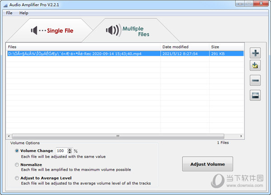Select the Volume Change radio option
271x195 pixels.
tap(17, 151)
